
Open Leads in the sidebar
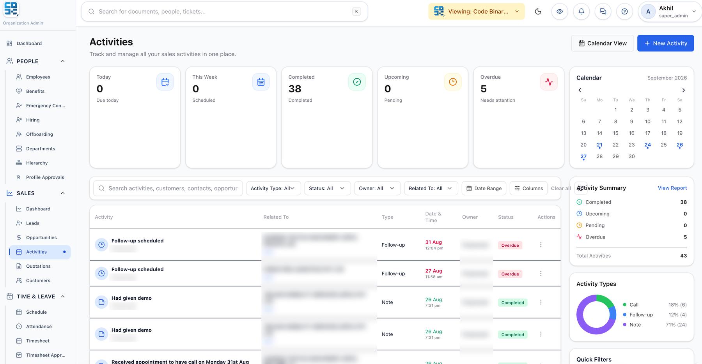pyautogui.click(x=33, y=223)
